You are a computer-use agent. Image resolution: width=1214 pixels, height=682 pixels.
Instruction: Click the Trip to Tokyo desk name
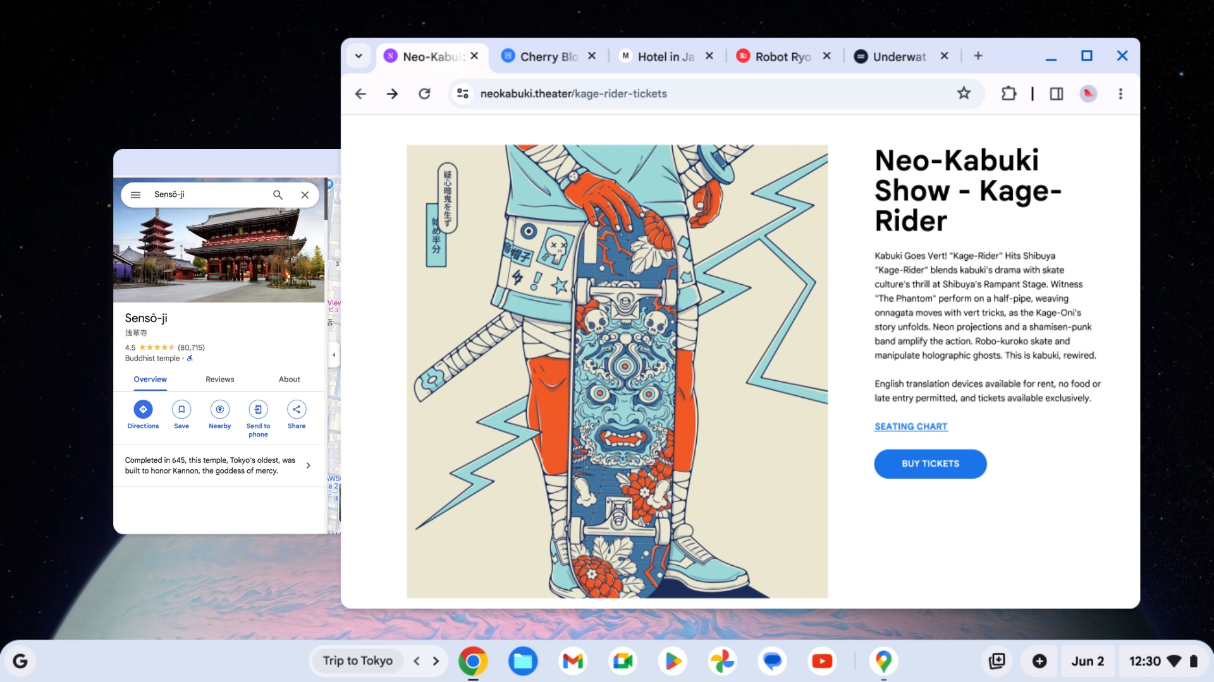[358, 661]
